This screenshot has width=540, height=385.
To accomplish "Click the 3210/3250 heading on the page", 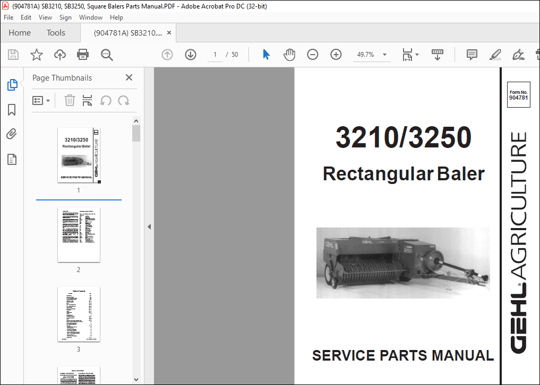I will coord(404,137).
